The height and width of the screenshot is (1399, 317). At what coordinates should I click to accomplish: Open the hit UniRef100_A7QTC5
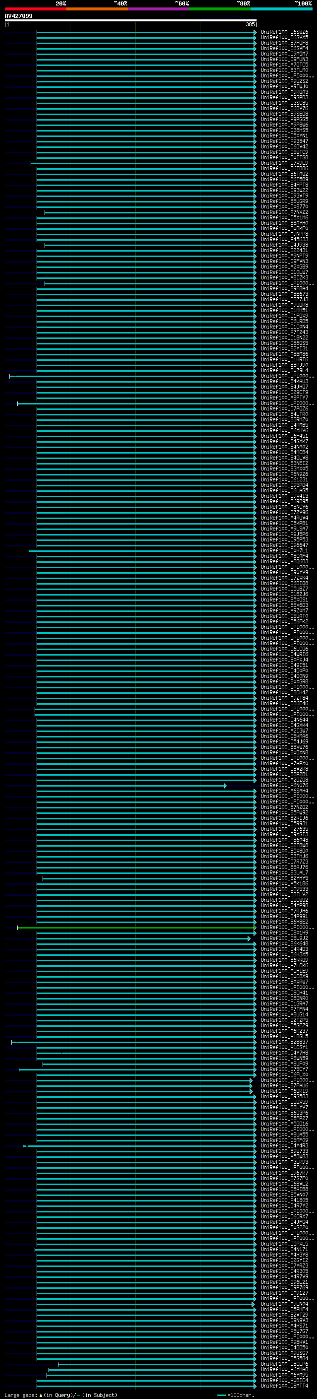point(284,65)
